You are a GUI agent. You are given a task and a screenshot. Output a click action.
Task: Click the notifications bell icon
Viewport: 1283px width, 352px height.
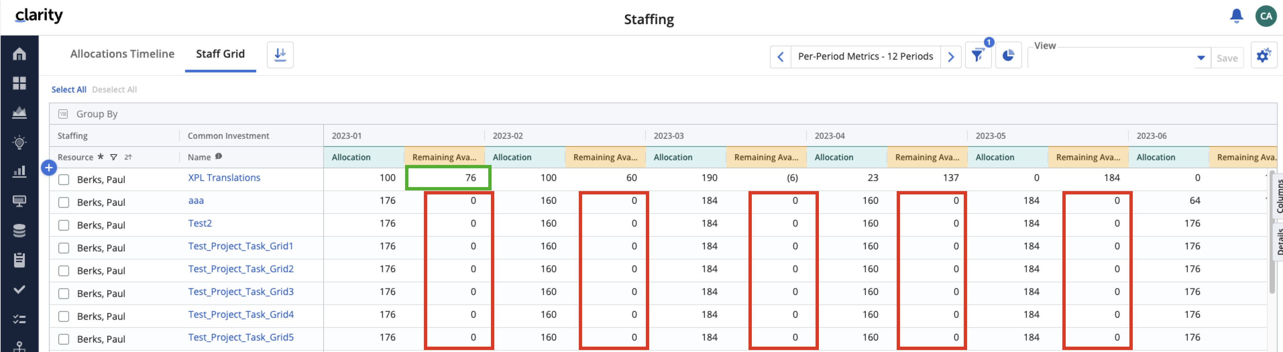1236,16
